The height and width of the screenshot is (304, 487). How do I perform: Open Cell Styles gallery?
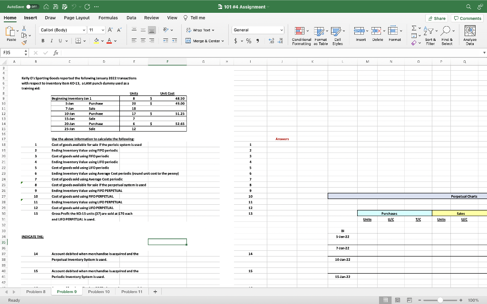pos(337,36)
